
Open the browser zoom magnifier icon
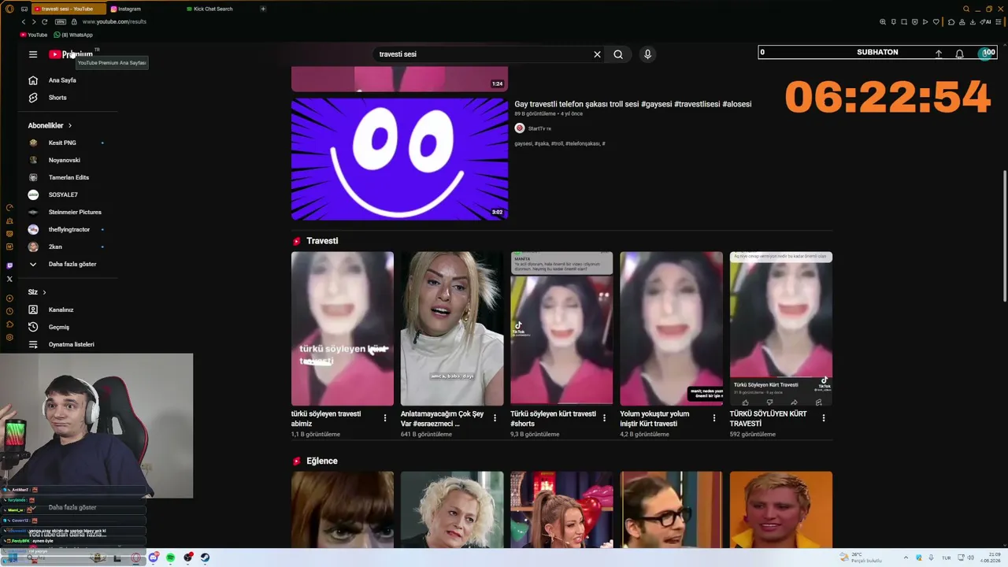tap(883, 22)
